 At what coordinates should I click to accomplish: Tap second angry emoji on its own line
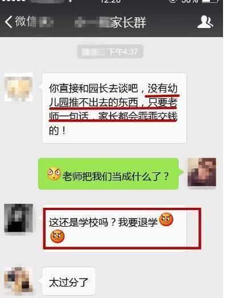(x=58, y=236)
